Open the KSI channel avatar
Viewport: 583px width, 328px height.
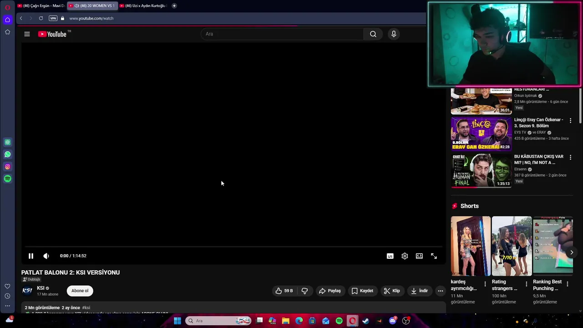coord(27,291)
